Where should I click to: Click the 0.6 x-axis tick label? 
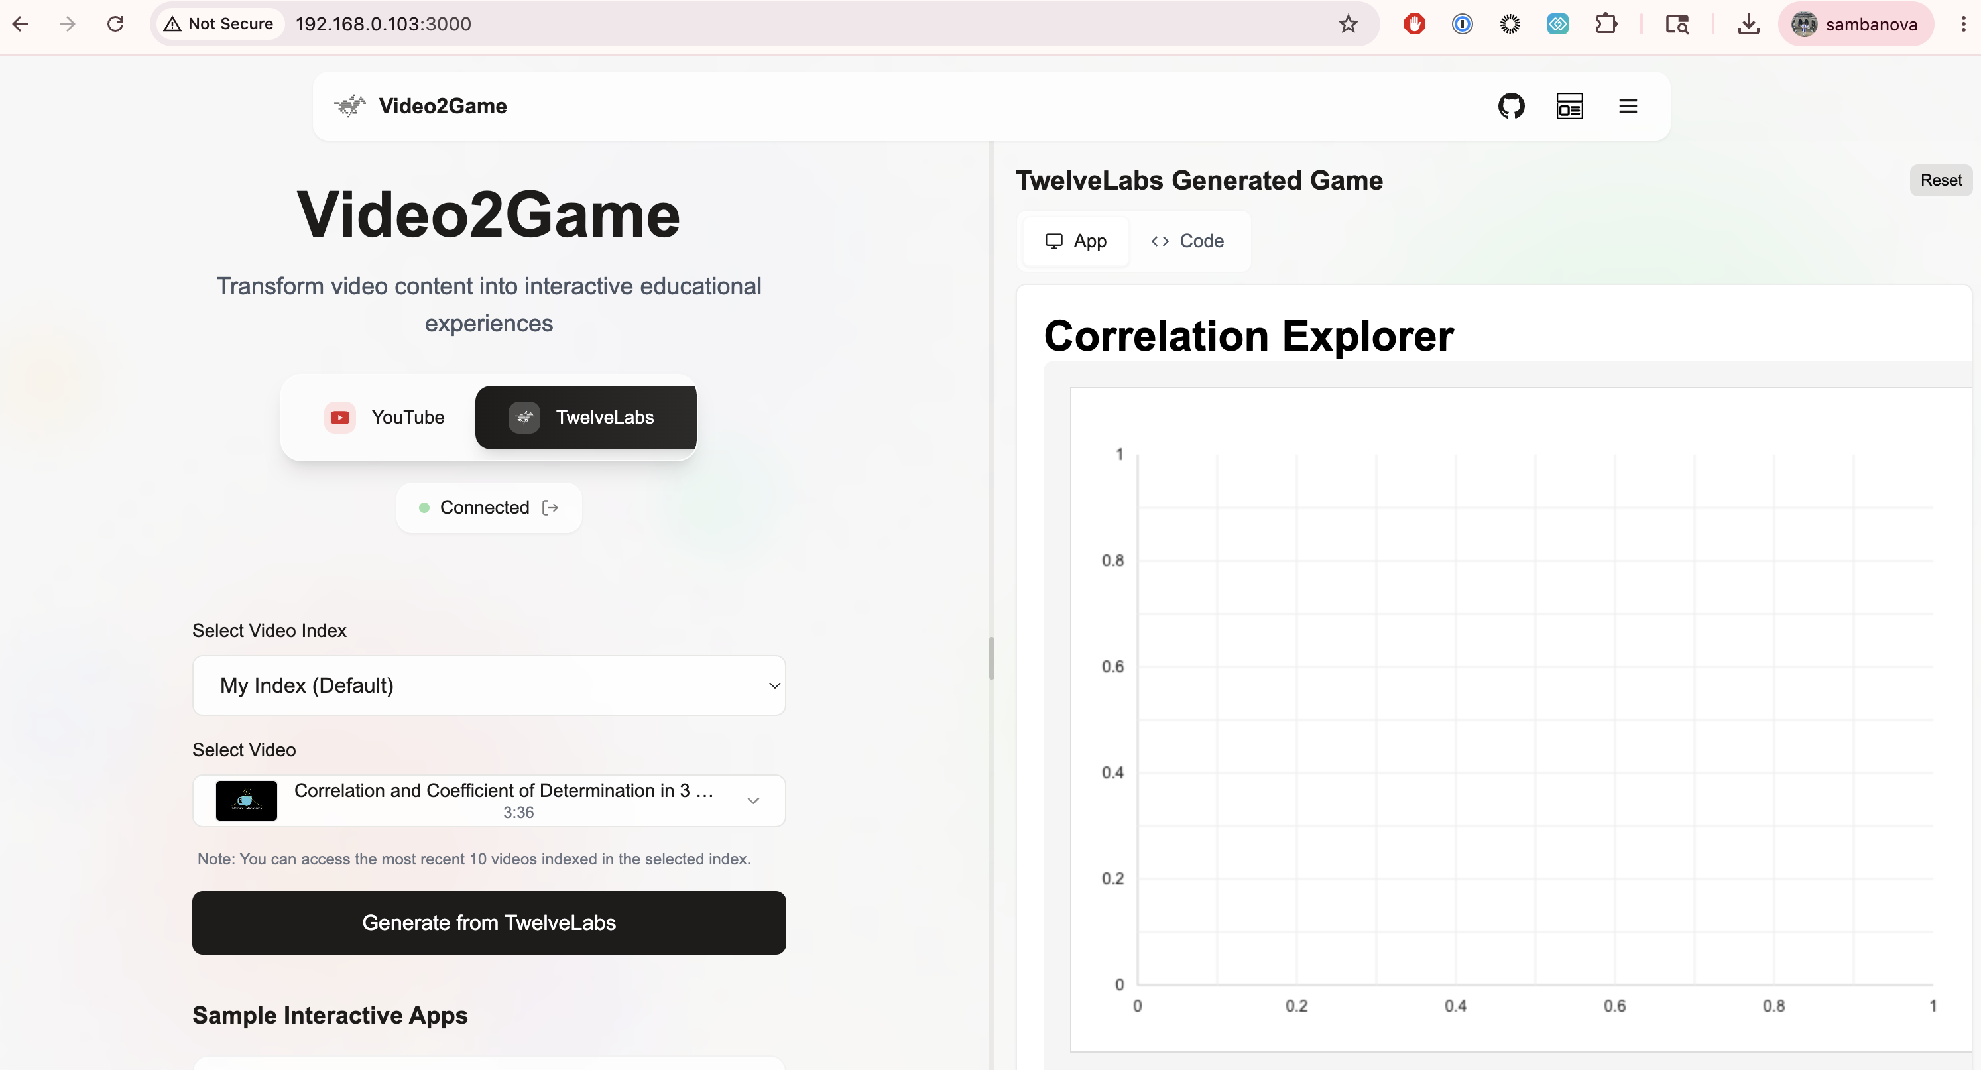1615,1006
